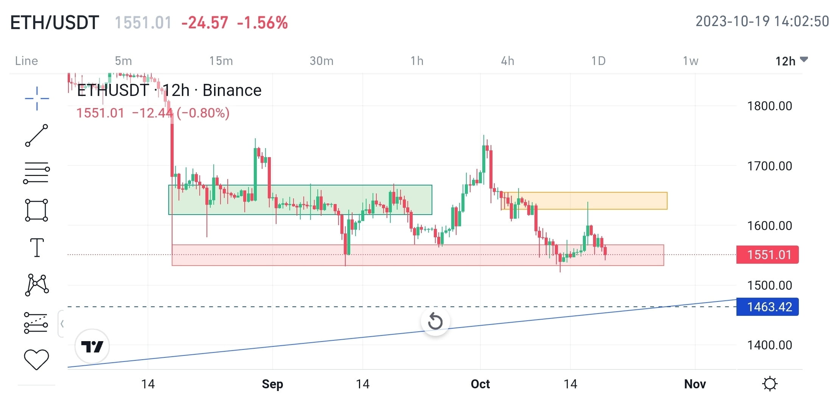
Task: Select the rectangle shape tool
Action: coord(36,210)
